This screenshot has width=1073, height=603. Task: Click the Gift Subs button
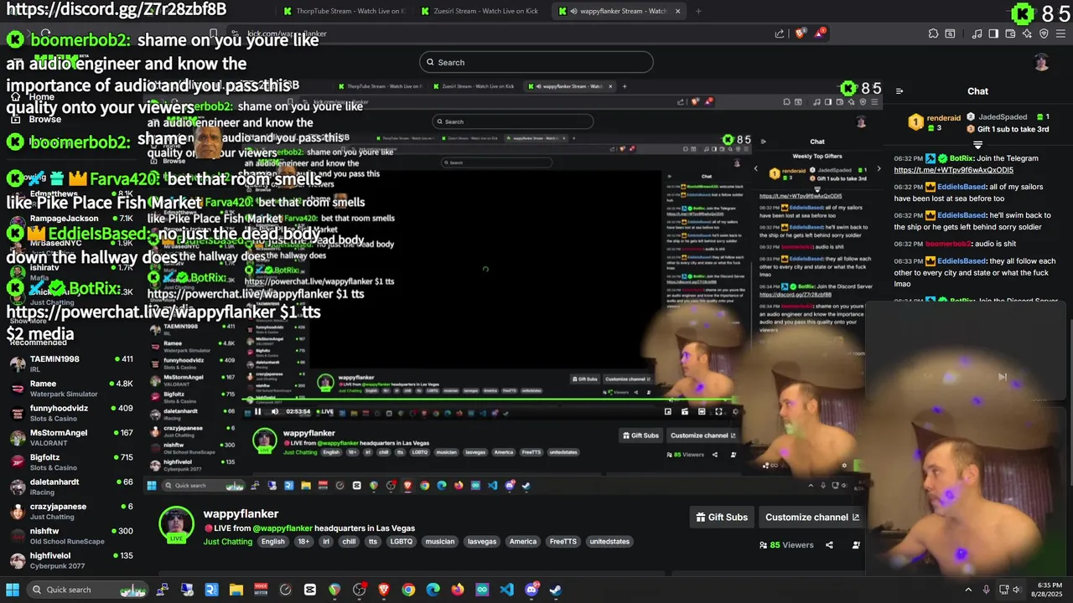pyautogui.click(x=722, y=517)
